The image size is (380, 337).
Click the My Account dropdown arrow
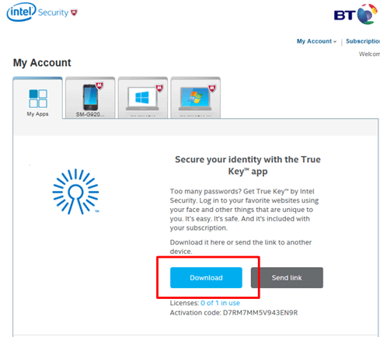(x=335, y=42)
